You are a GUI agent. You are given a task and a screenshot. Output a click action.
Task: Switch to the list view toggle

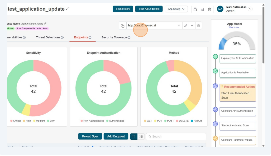(141, 136)
